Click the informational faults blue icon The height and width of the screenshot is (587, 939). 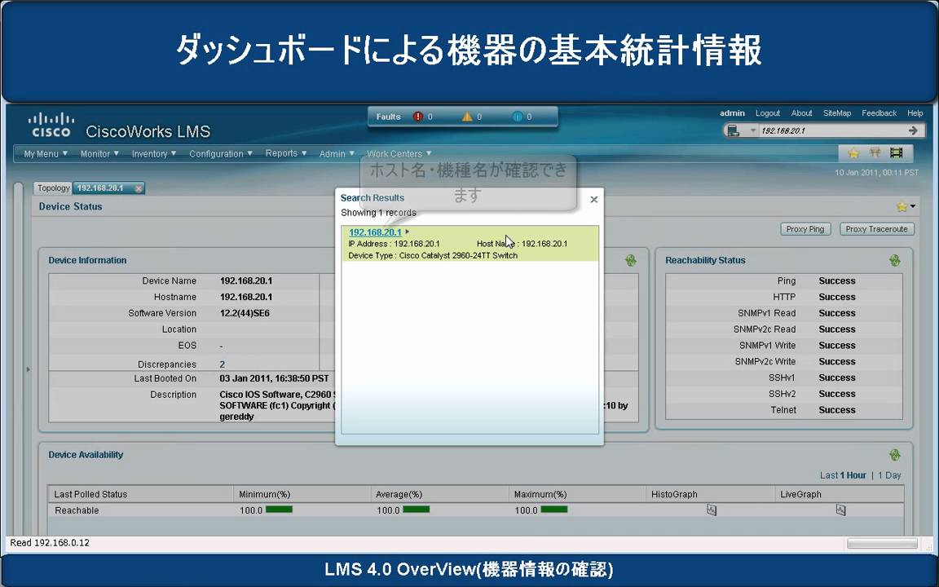tap(518, 117)
